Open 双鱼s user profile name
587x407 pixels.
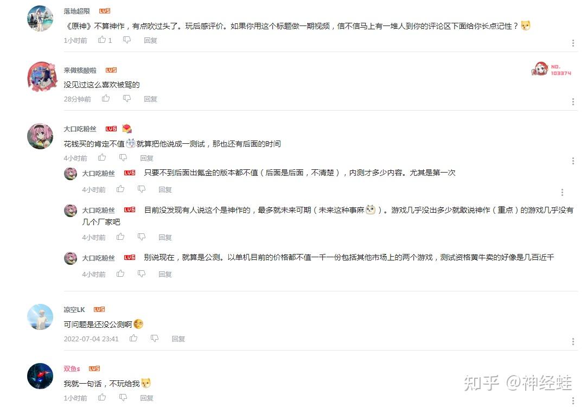pos(72,369)
